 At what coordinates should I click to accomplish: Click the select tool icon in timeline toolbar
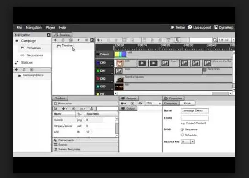point(177,40)
